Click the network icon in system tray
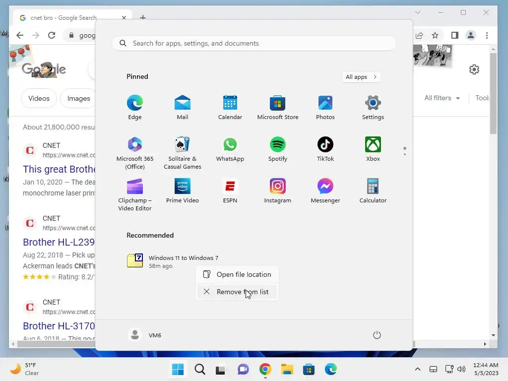The height and width of the screenshot is (381, 508). coord(449,369)
